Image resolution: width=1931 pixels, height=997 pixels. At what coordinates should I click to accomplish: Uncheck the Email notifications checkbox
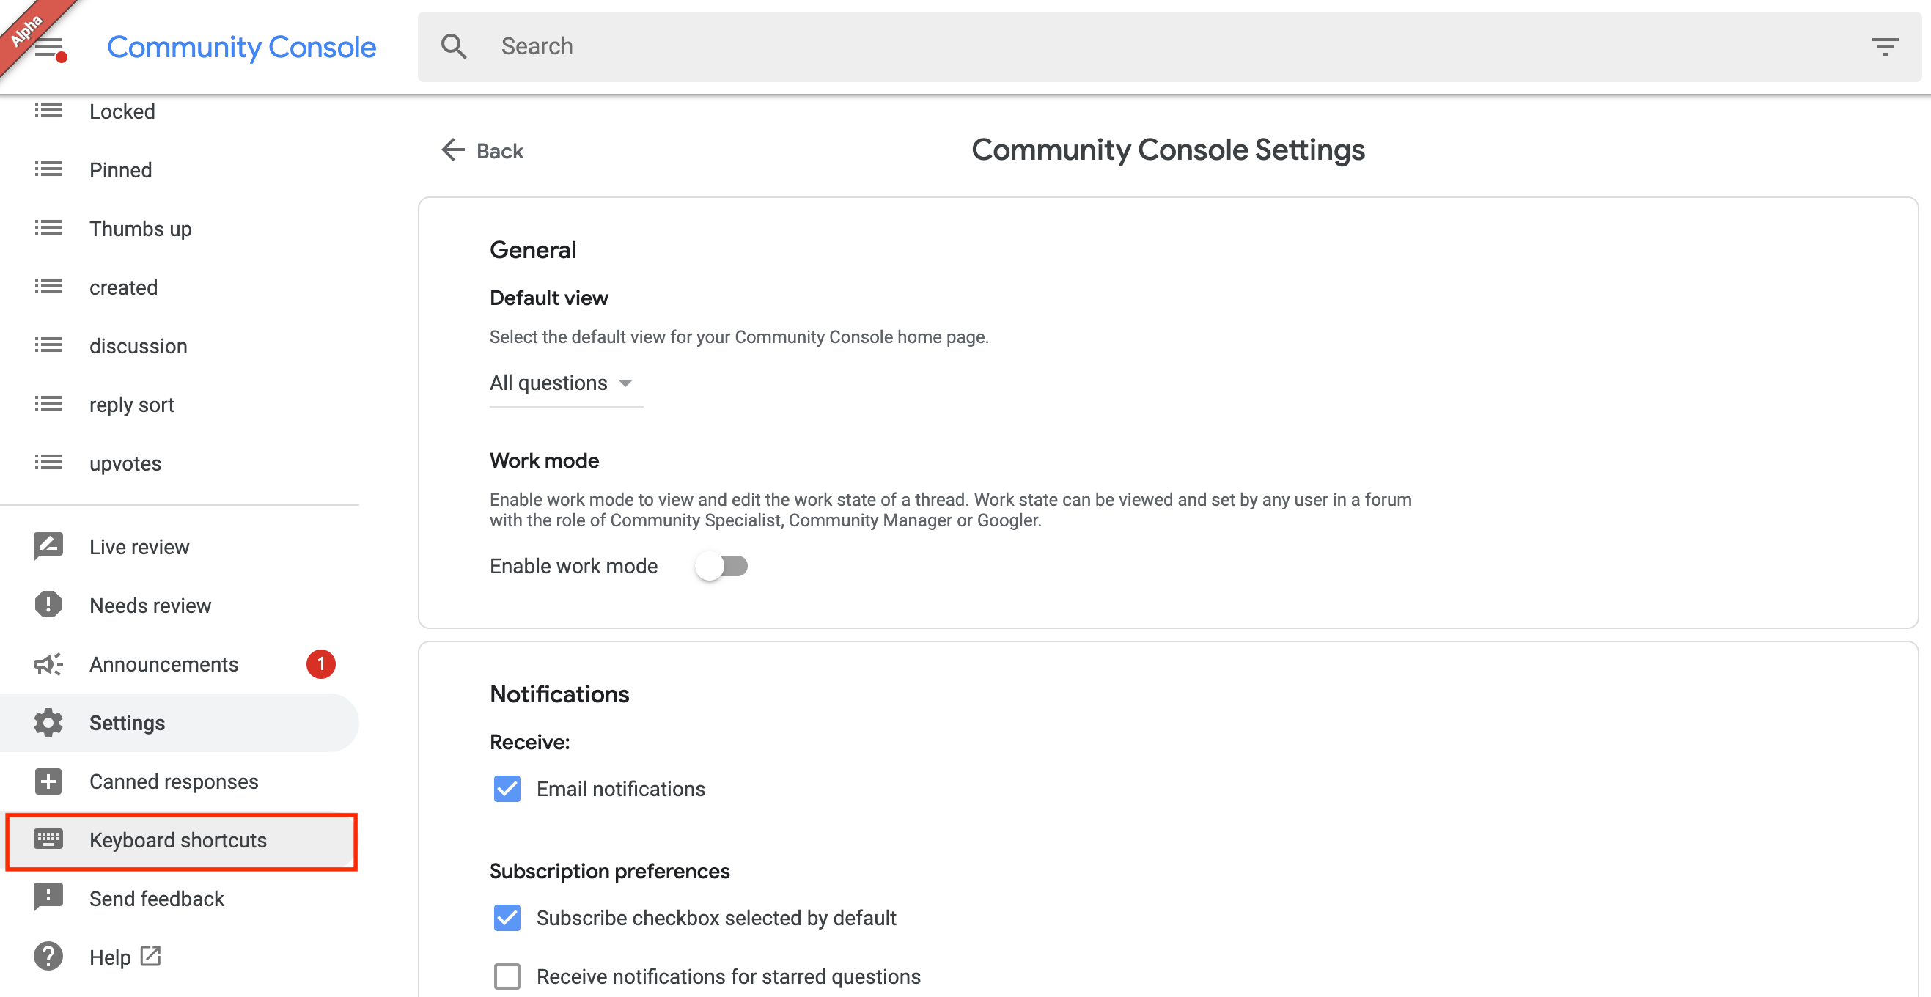(x=507, y=789)
